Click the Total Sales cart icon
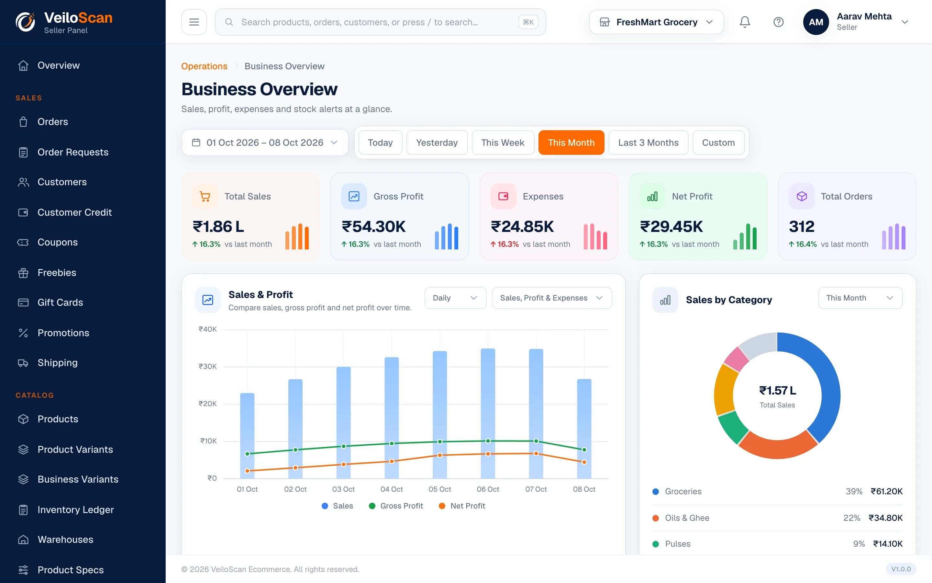Screen dimensions: 932x583 pos(205,196)
